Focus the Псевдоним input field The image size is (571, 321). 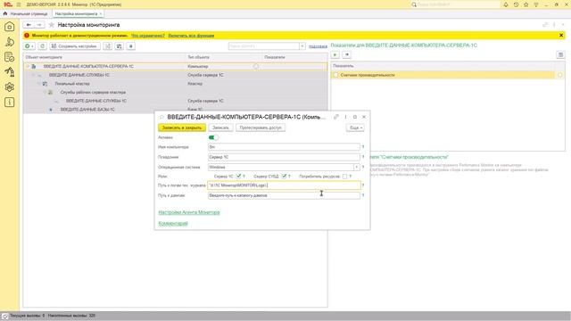(284, 157)
